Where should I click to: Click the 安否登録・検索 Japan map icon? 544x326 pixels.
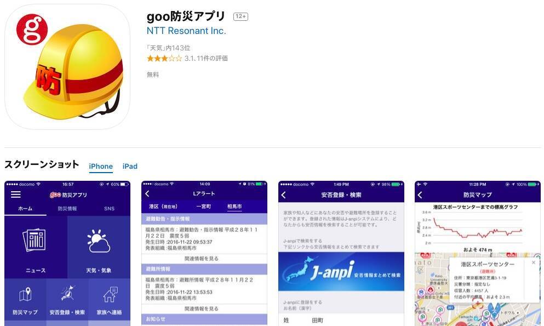67,294
